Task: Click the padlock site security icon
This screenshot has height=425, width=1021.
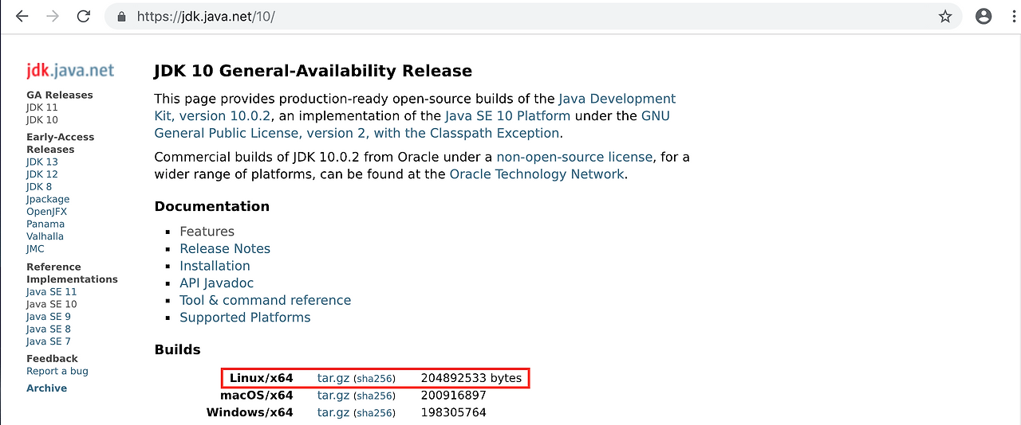Action: coord(122,16)
